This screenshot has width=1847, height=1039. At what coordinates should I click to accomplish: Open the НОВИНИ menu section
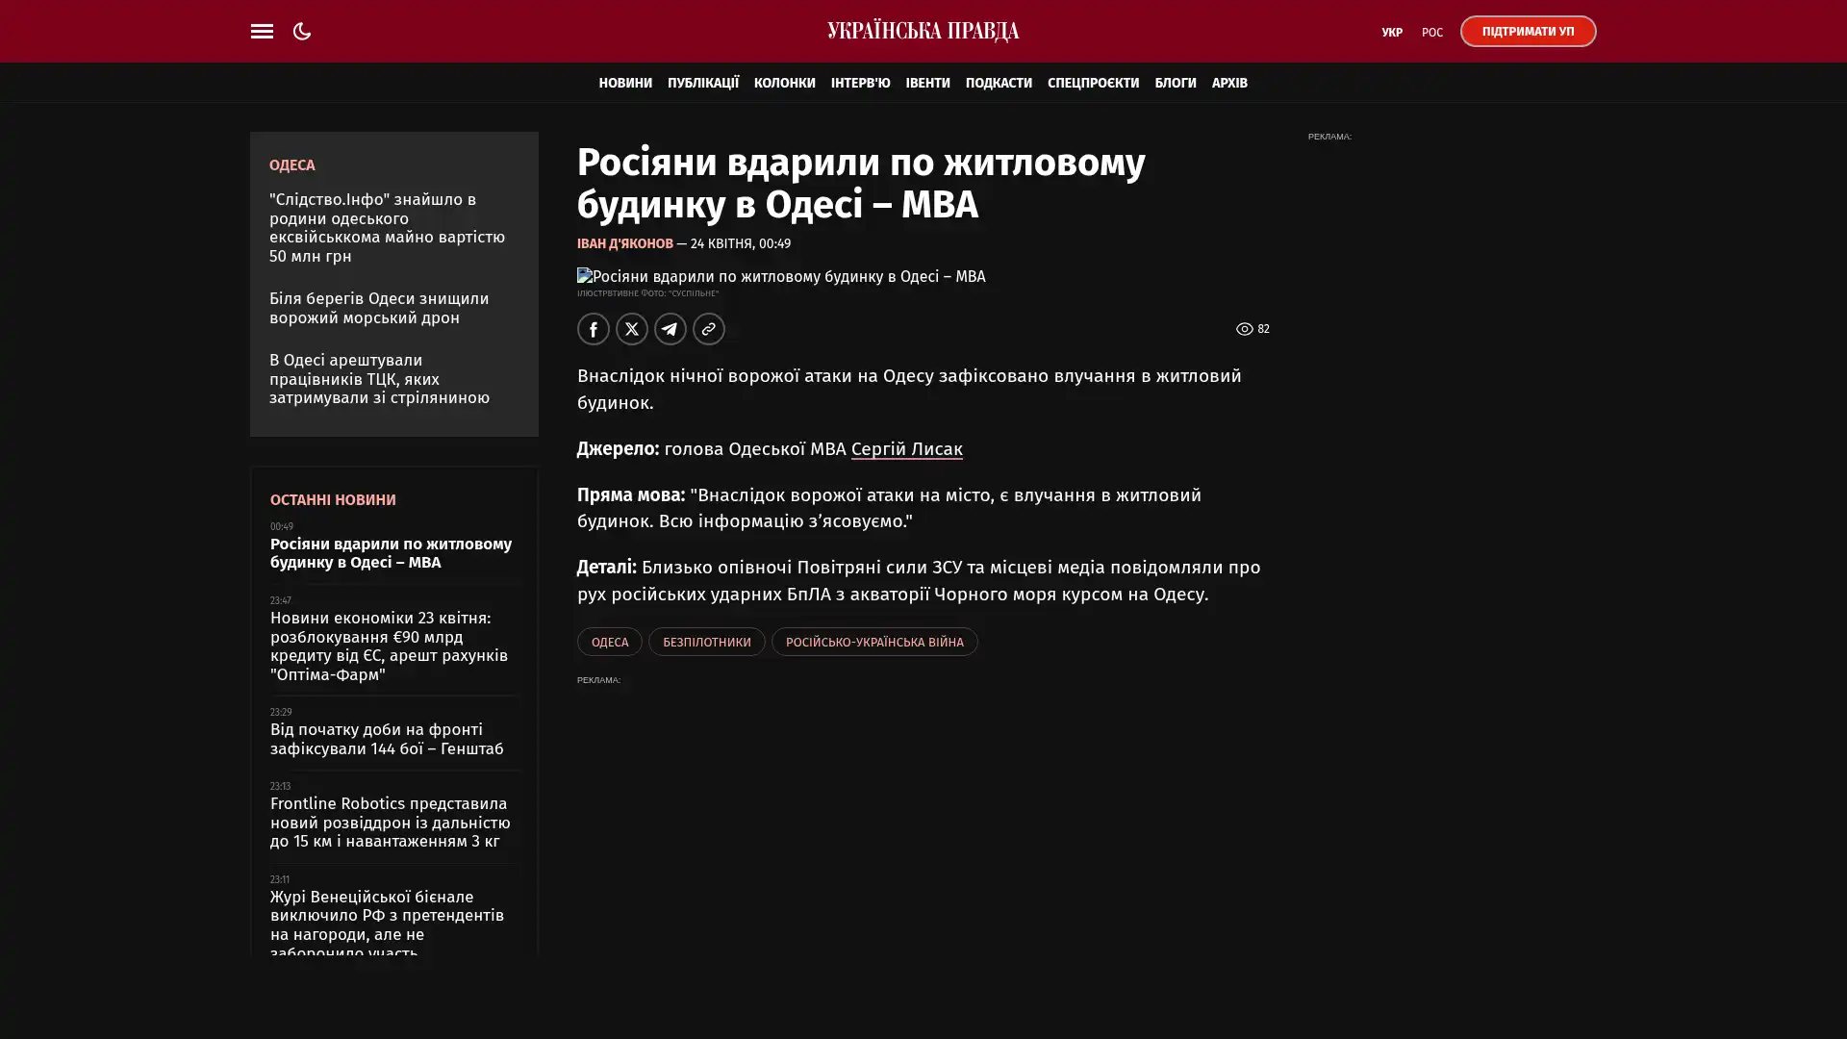click(x=624, y=83)
